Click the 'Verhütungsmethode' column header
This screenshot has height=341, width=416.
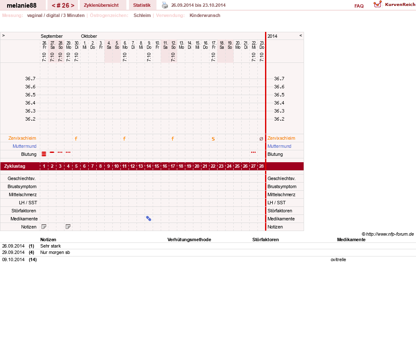pyautogui.click(x=189, y=240)
